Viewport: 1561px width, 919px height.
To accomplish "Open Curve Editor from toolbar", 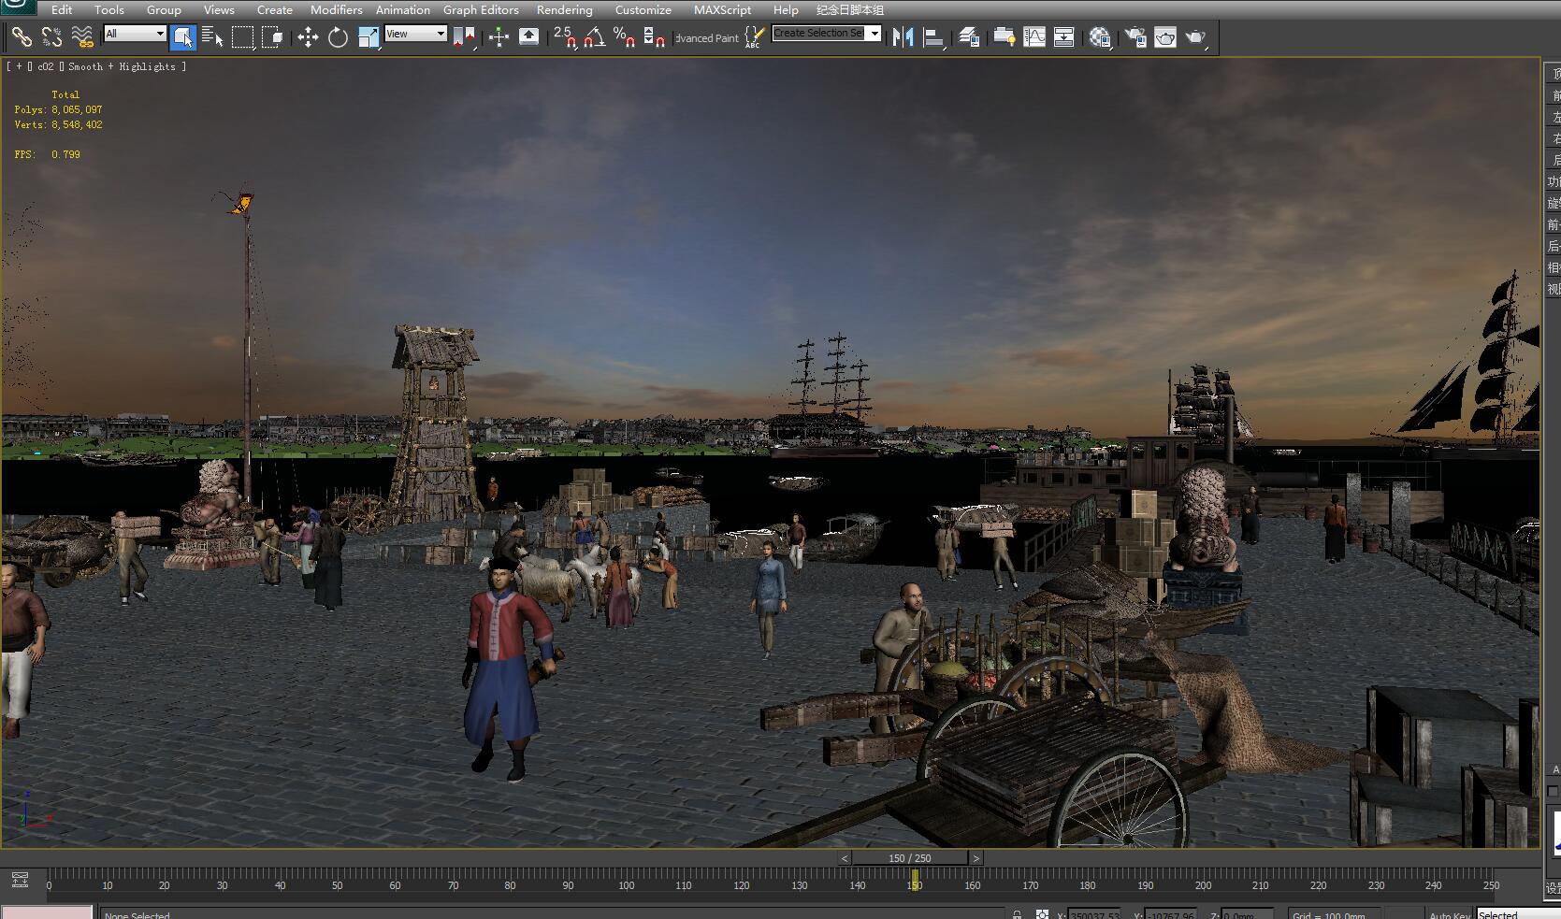I will click(x=1034, y=37).
